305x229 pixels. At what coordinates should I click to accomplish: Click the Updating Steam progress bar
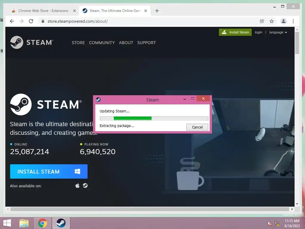[154, 118]
